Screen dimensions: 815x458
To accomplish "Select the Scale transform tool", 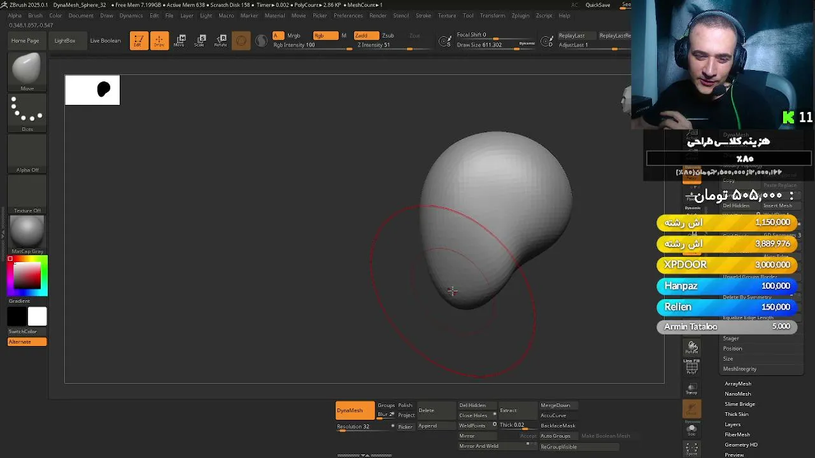I will [200, 41].
